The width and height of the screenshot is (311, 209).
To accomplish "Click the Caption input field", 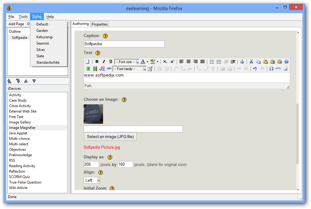I will 124,44.
